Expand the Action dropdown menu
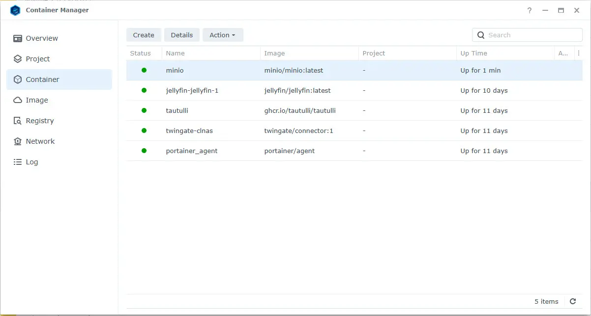Image resolution: width=591 pixels, height=316 pixels. [223, 35]
